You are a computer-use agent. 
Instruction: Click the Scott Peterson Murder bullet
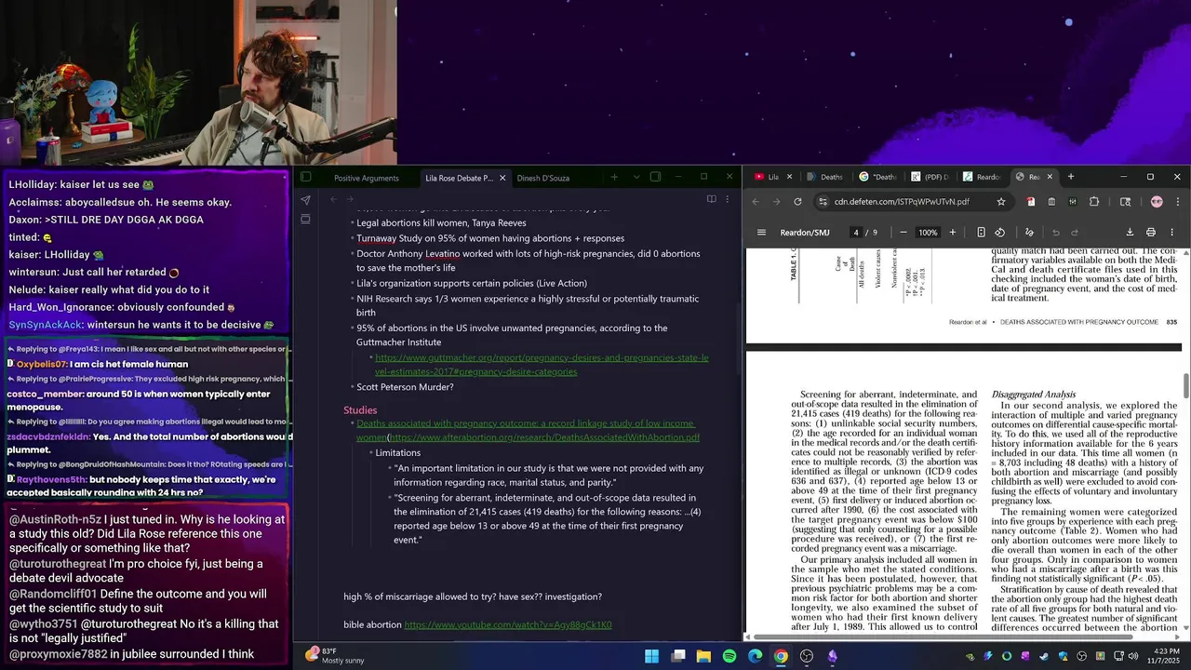(x=405, y=387)
